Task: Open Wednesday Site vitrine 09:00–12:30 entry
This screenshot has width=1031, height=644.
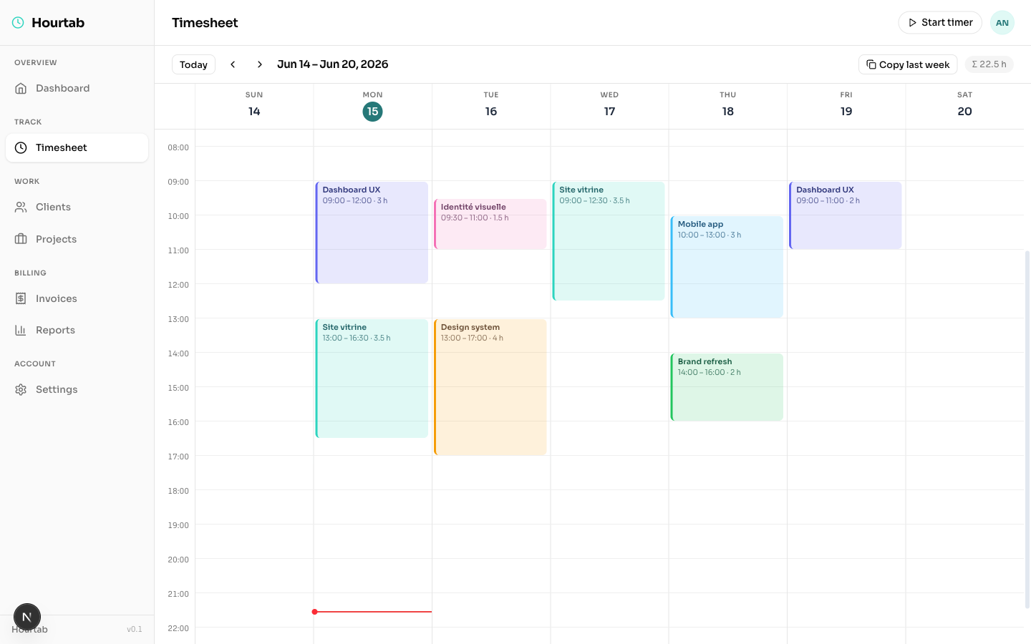Action: [609, 241]
